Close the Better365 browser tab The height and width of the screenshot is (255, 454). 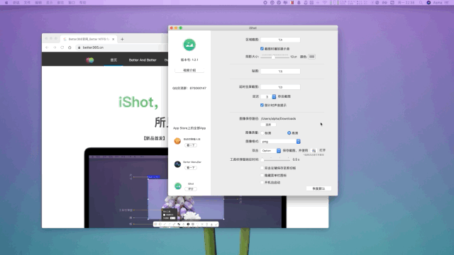(x=113, y=39)
